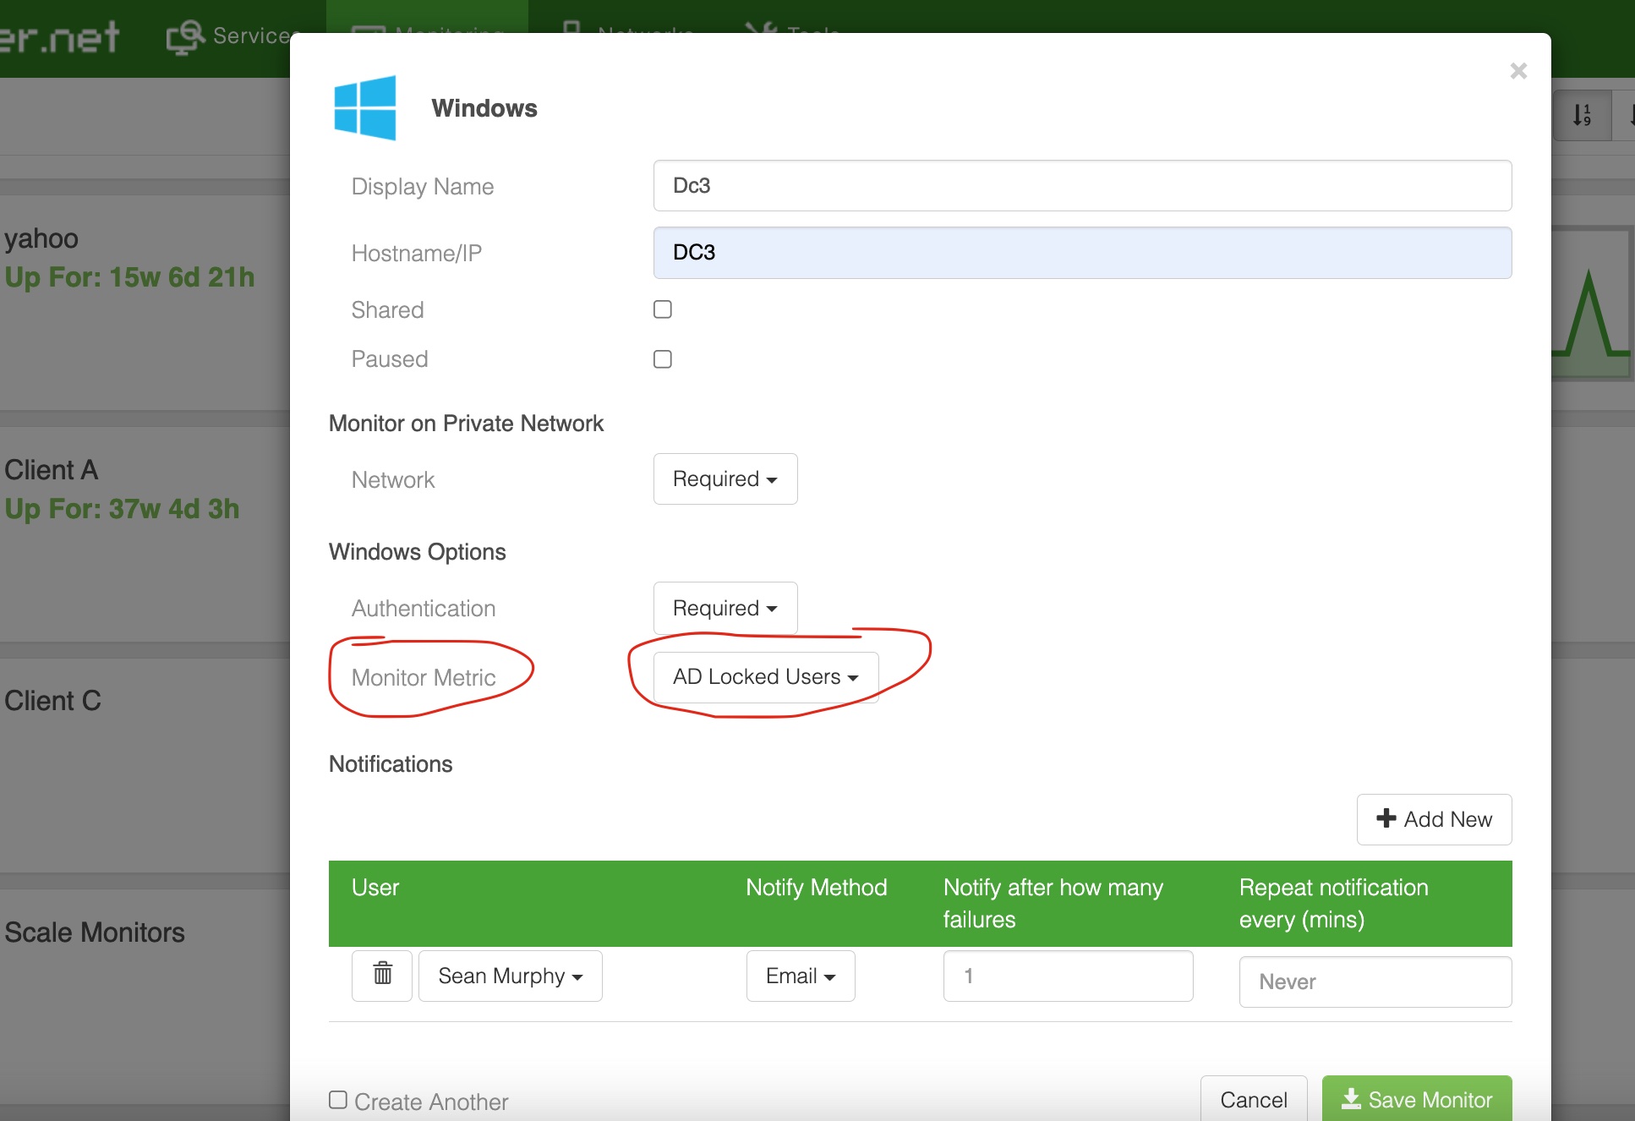Toggle the Paused checkbox
This screenshot has height=1121, width=1635.
663,359
